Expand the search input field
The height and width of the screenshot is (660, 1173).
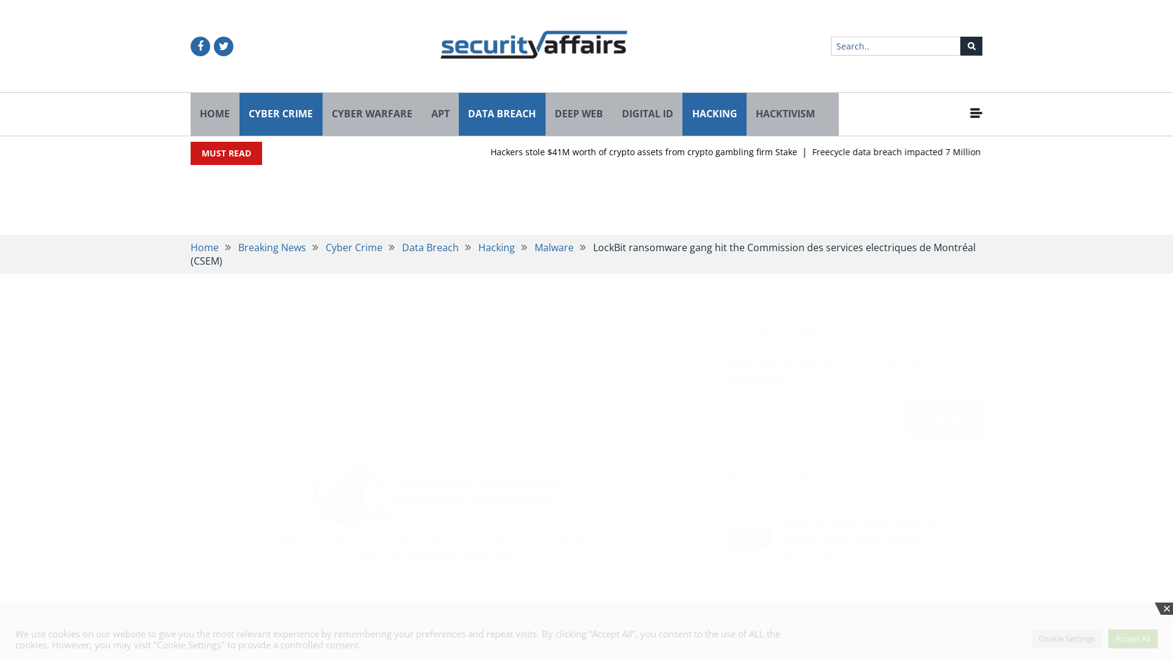(x=895, y=46)
